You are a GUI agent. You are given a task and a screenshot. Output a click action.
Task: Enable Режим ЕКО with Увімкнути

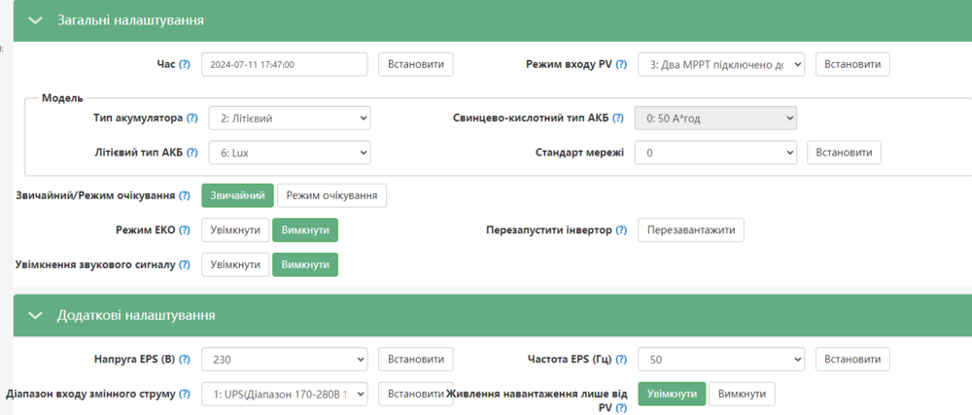click(x=235, y=229)
